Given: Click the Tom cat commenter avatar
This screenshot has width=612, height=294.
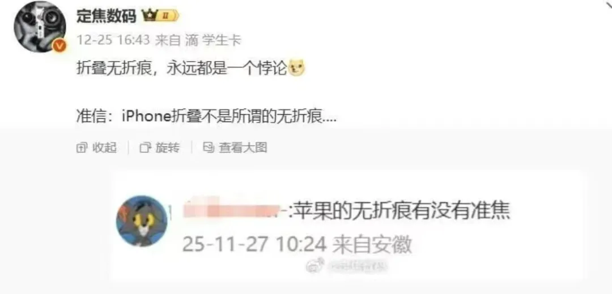Looking at the screenshot, I should (x=142, y=221).
